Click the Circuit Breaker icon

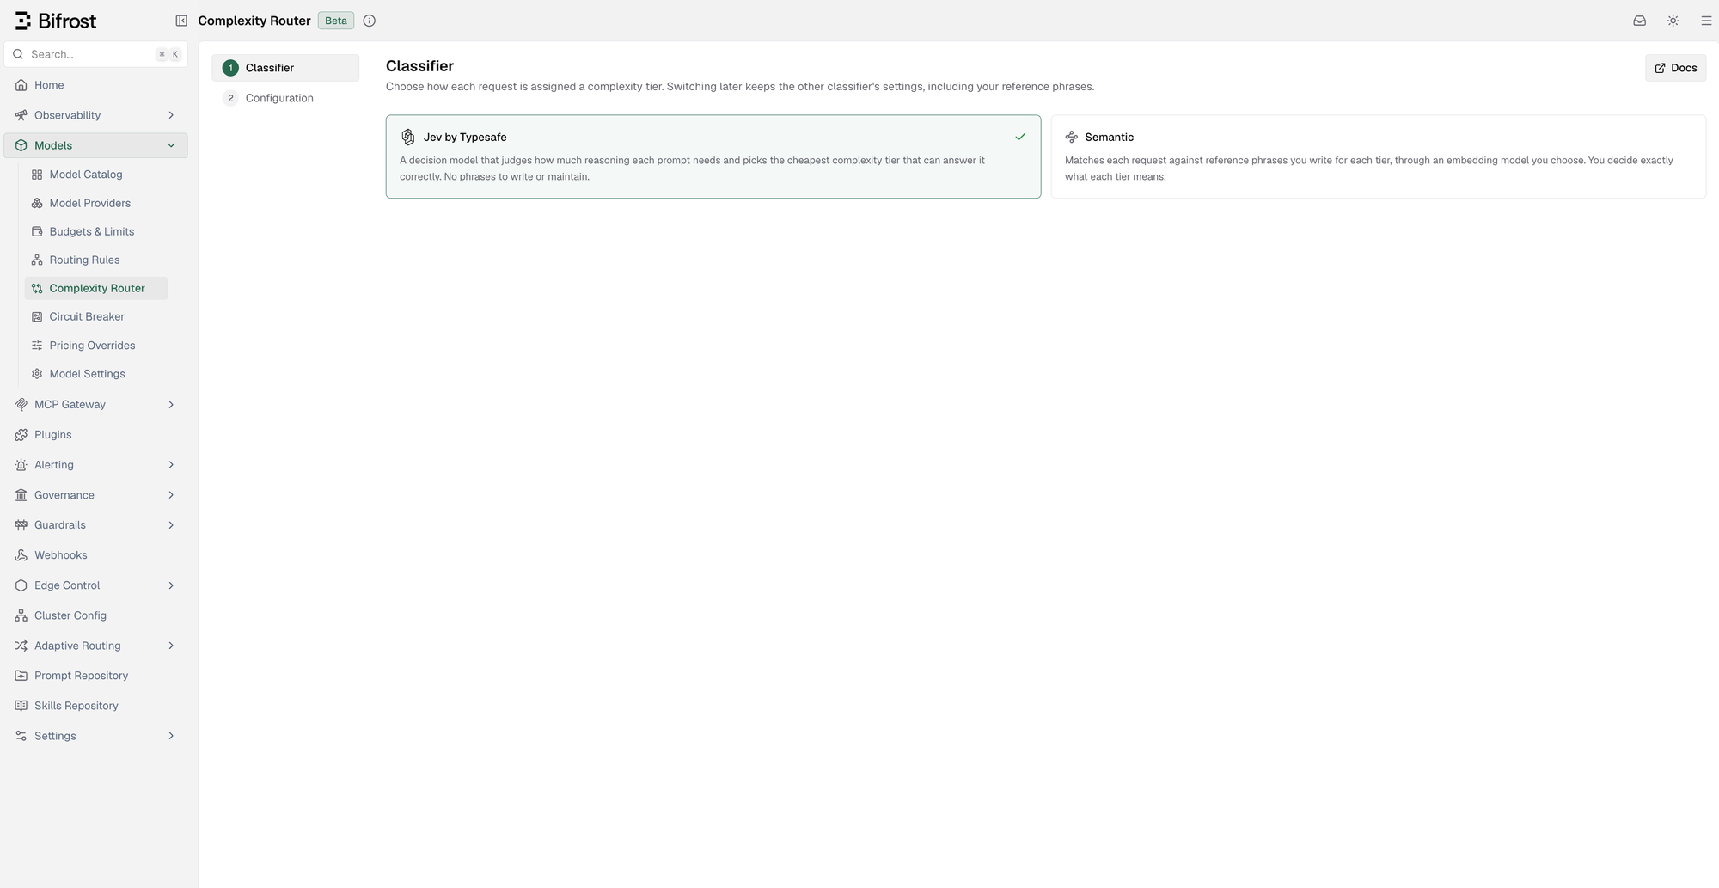pos(37,316)
